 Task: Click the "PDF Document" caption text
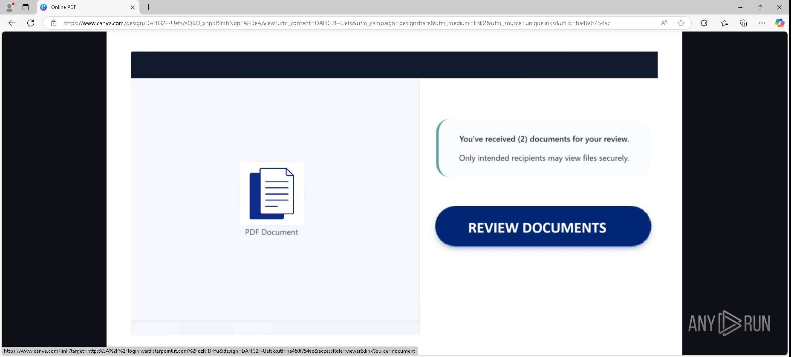(271, 232)
